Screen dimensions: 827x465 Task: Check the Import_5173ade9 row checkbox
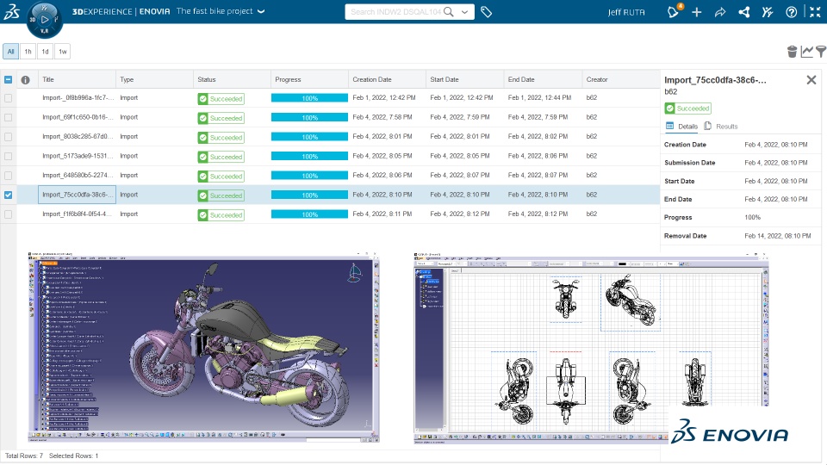pos(8,156)
